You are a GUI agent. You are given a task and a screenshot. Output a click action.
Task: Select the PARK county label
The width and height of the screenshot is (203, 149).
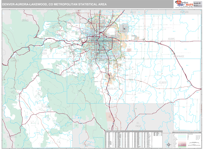pos(47,107)
